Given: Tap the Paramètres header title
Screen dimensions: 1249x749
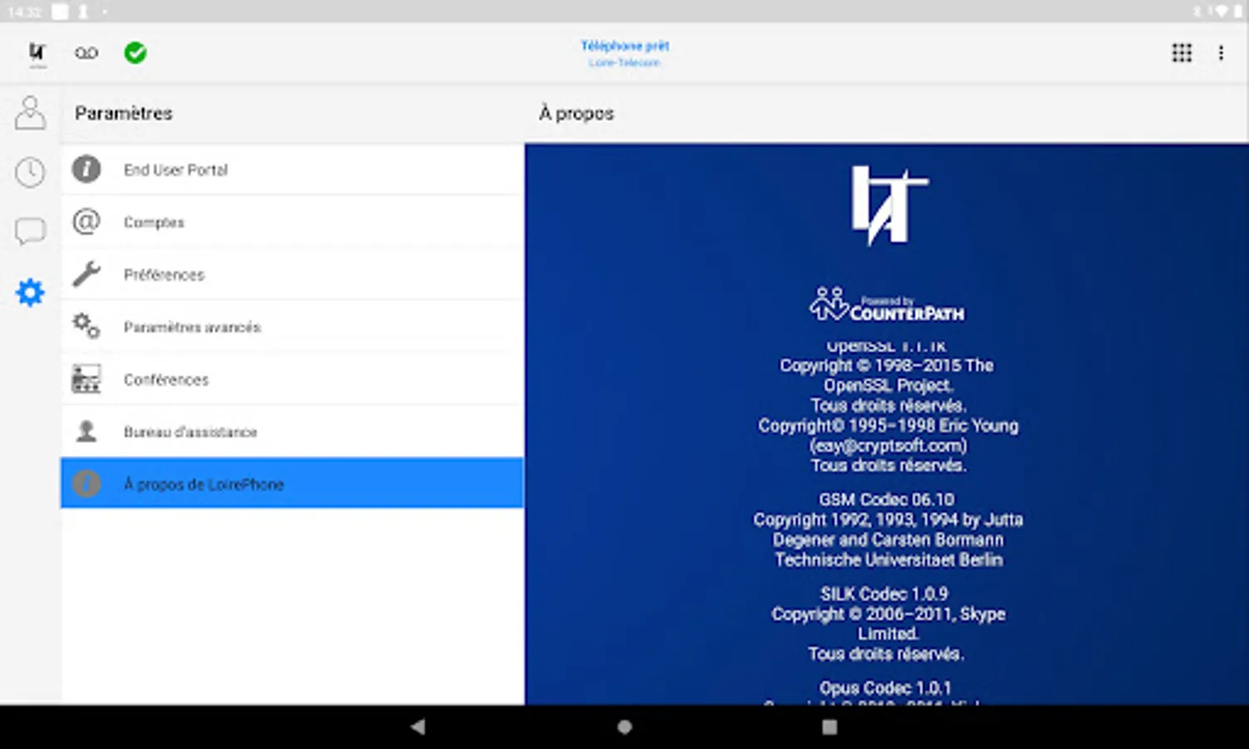Looking at the screenshot, I should point(123,113).
